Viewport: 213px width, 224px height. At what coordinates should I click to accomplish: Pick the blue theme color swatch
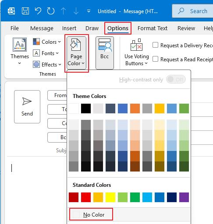click(123, 108)
